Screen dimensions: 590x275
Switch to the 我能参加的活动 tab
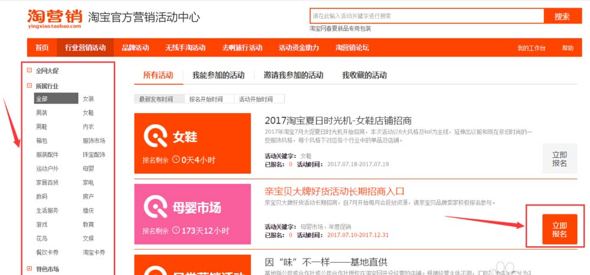[x=218, y=75]
